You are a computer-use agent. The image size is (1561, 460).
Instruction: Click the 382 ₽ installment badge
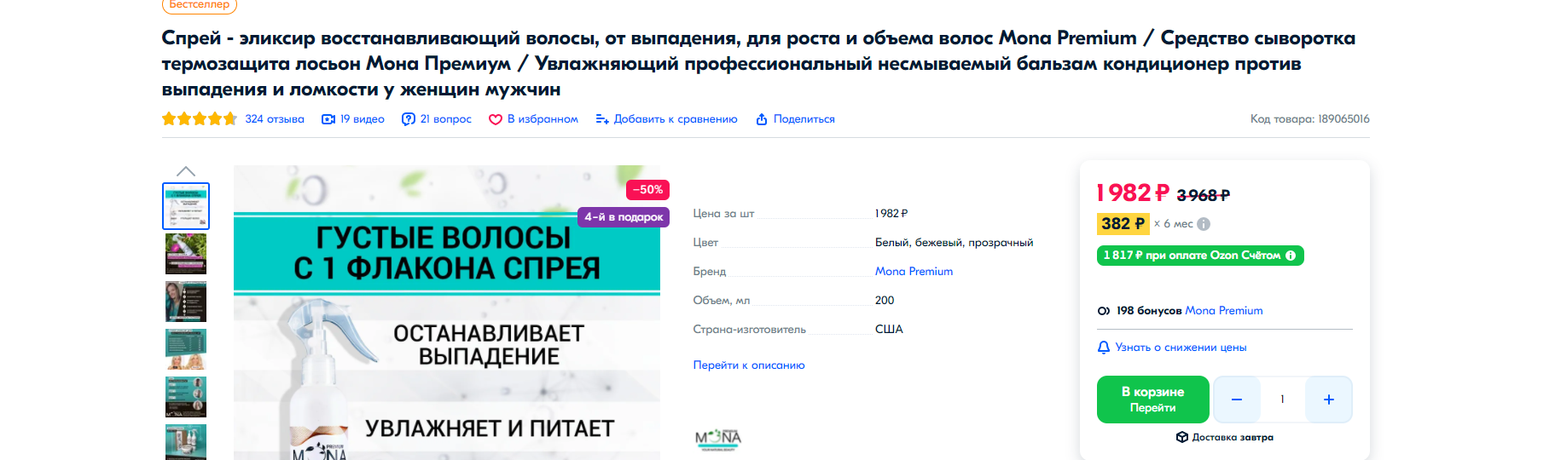pos(1123,224)
